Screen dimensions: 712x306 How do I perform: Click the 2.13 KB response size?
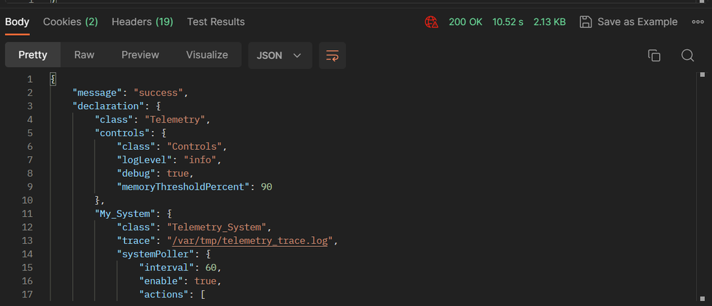pyautogui.click(x=549, y=22)
